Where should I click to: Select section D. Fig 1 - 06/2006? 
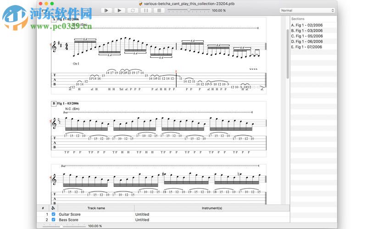306,41
